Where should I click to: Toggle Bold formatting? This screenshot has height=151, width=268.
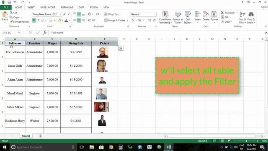(x=34, y=21)
